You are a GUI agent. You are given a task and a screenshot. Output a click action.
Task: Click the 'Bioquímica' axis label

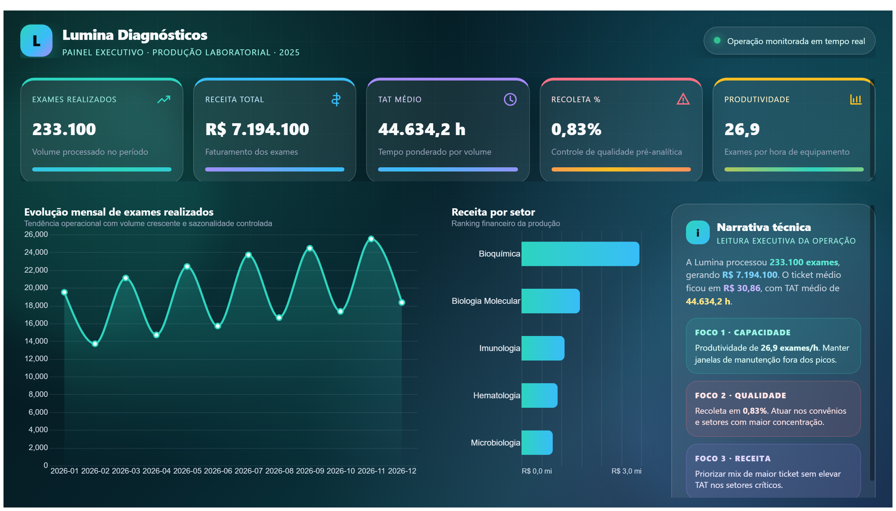click(499, 254)
